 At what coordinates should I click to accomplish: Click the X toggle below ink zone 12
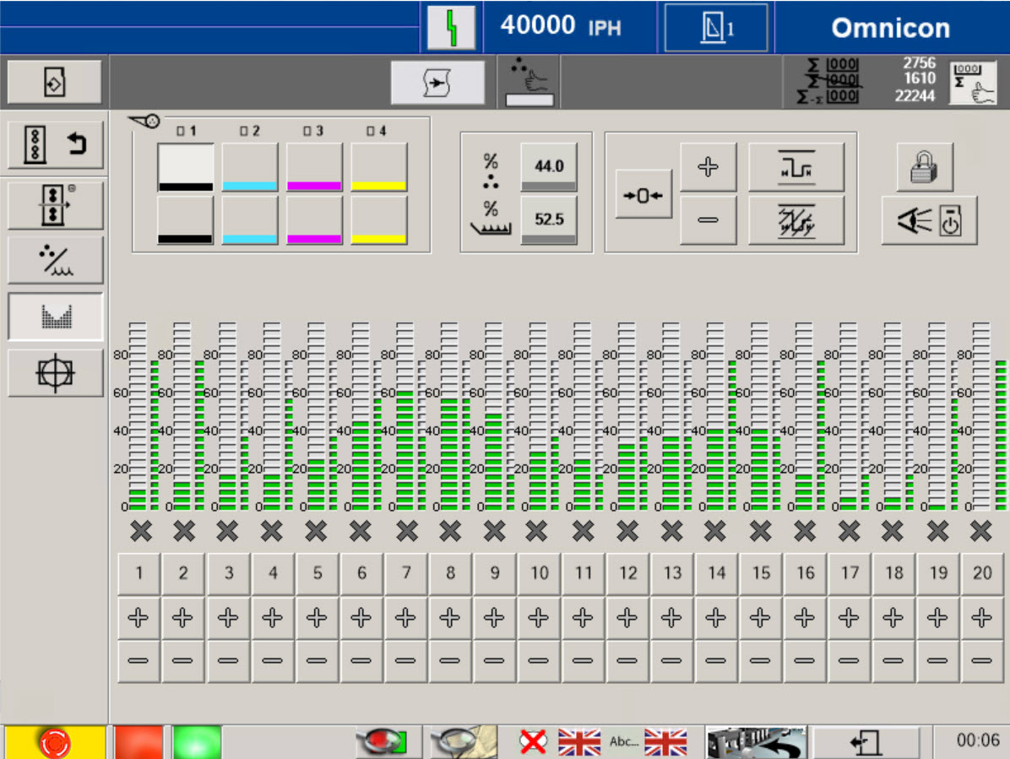tap(627, 532)
